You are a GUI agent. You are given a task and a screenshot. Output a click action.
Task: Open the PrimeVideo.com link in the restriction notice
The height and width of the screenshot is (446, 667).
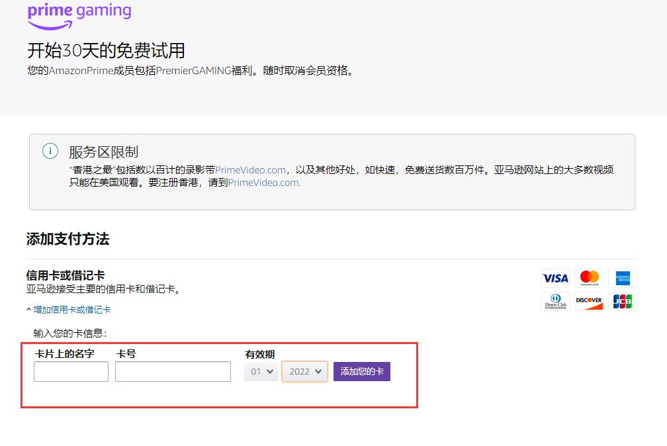pos(250,169)
